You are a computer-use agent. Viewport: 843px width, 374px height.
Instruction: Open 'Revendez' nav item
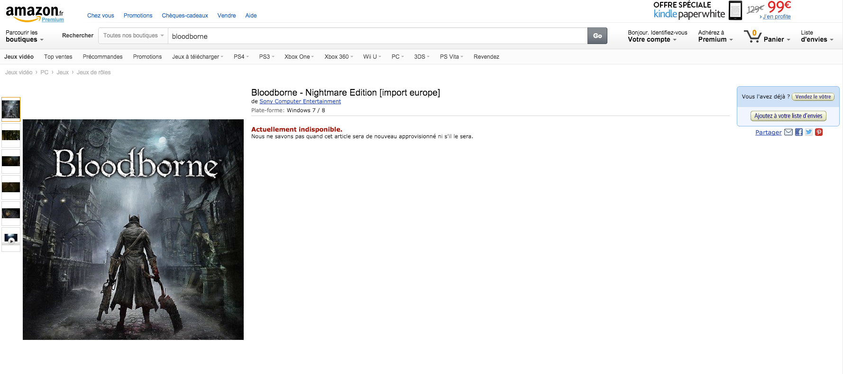click(486, 57)
